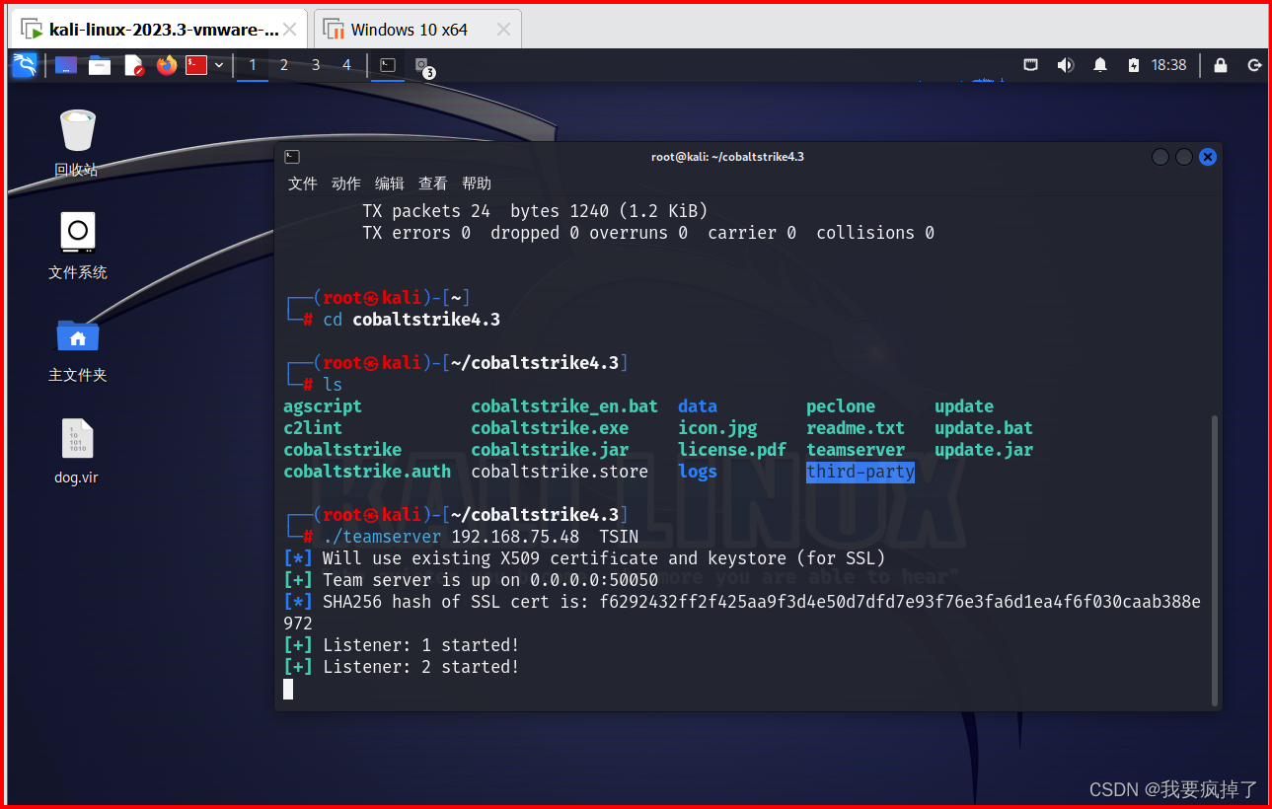Click the teamserver file name
The image size is (1272, 809).
[856, 450]
